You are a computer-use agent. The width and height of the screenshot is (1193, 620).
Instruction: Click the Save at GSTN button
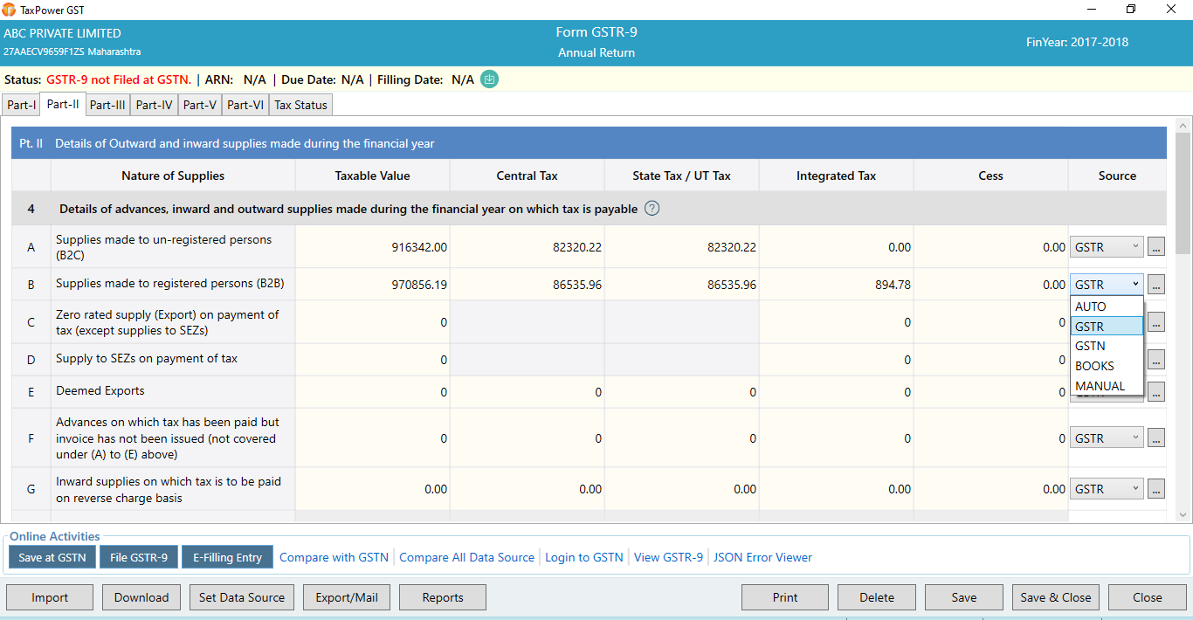click(52, 557)
